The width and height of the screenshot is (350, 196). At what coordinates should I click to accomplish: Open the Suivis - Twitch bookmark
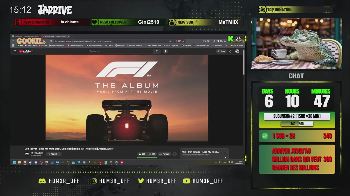pos(31,45)
